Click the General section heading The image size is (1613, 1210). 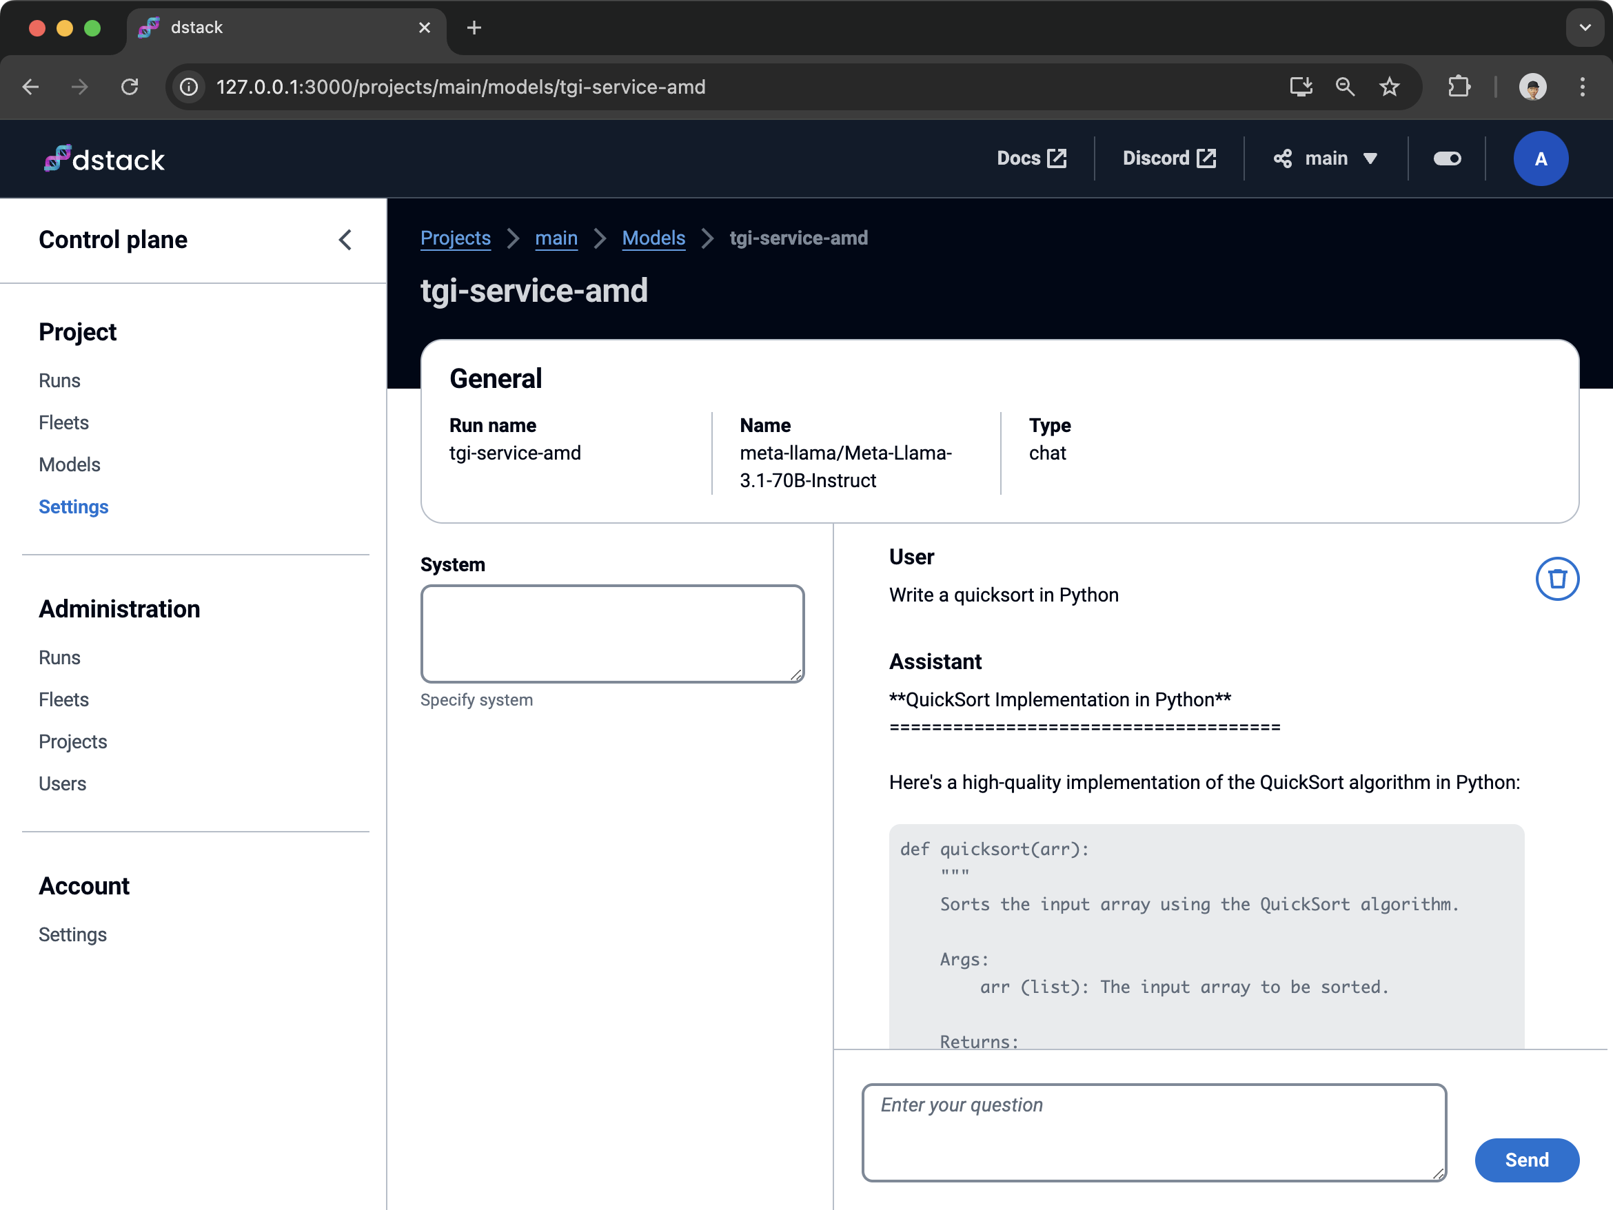point(496,379)
